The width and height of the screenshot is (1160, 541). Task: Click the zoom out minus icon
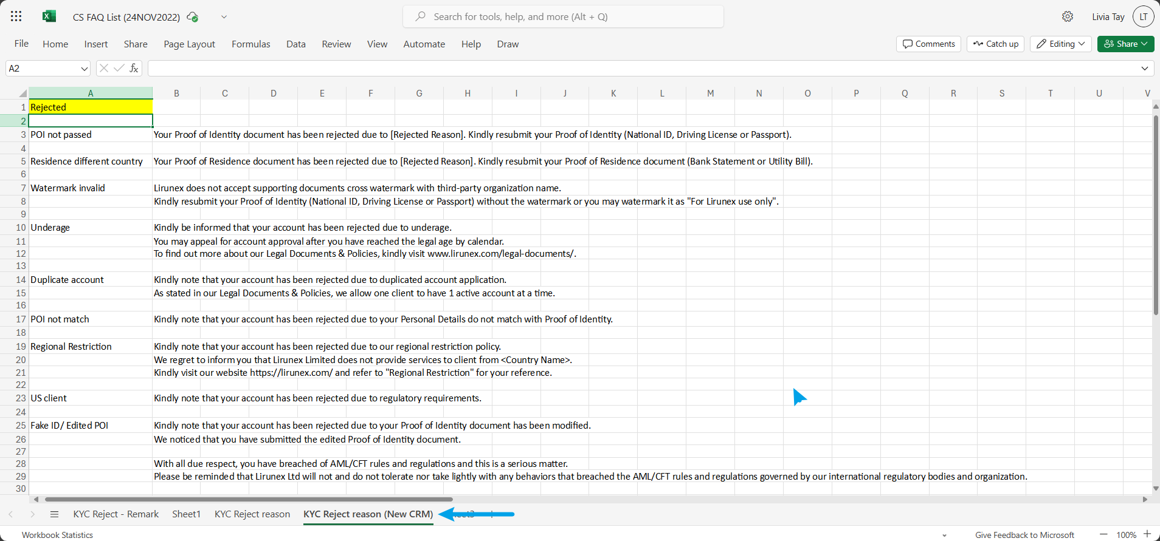click(1103, 534)
